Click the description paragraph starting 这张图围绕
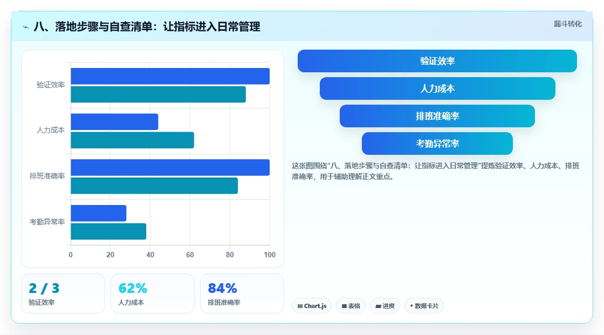The width and height of the screenshot is (604, 335). (x=435, y=171)
